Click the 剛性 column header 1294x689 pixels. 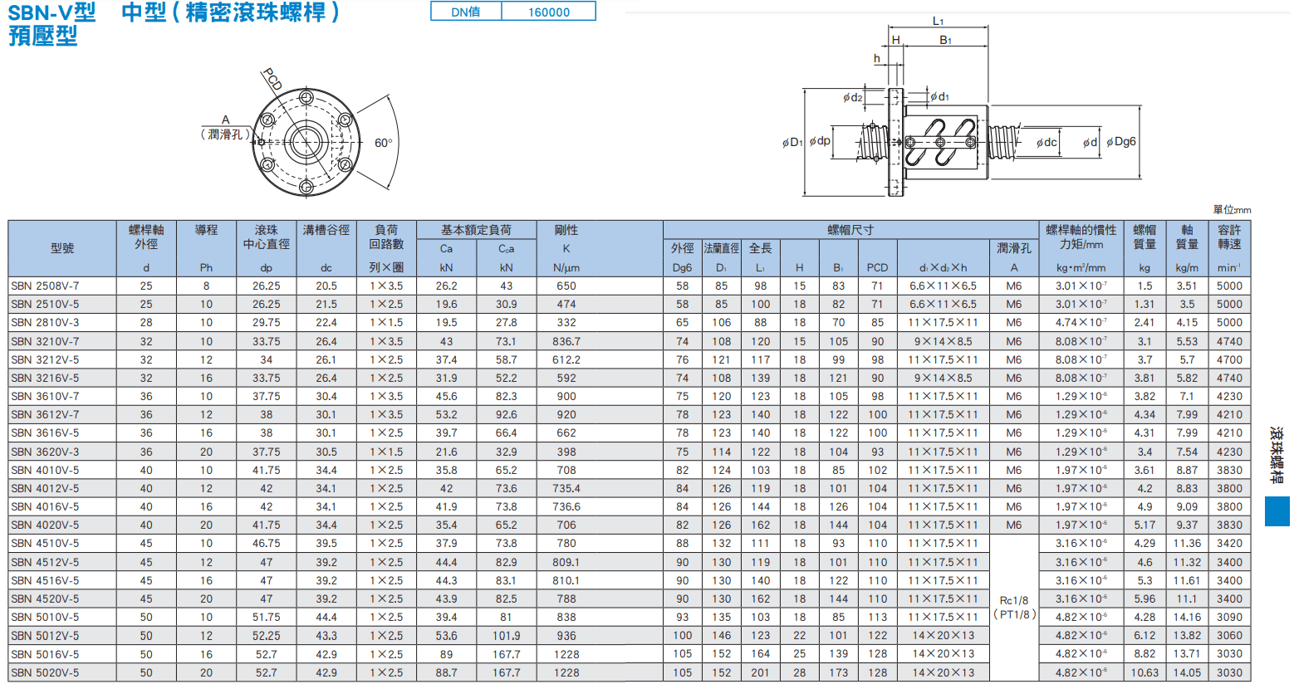pos(566,248)
